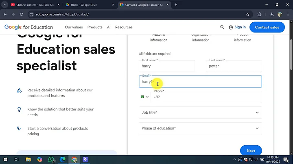Switch to Channel content YouTube Studio tab

click(35, 4)
